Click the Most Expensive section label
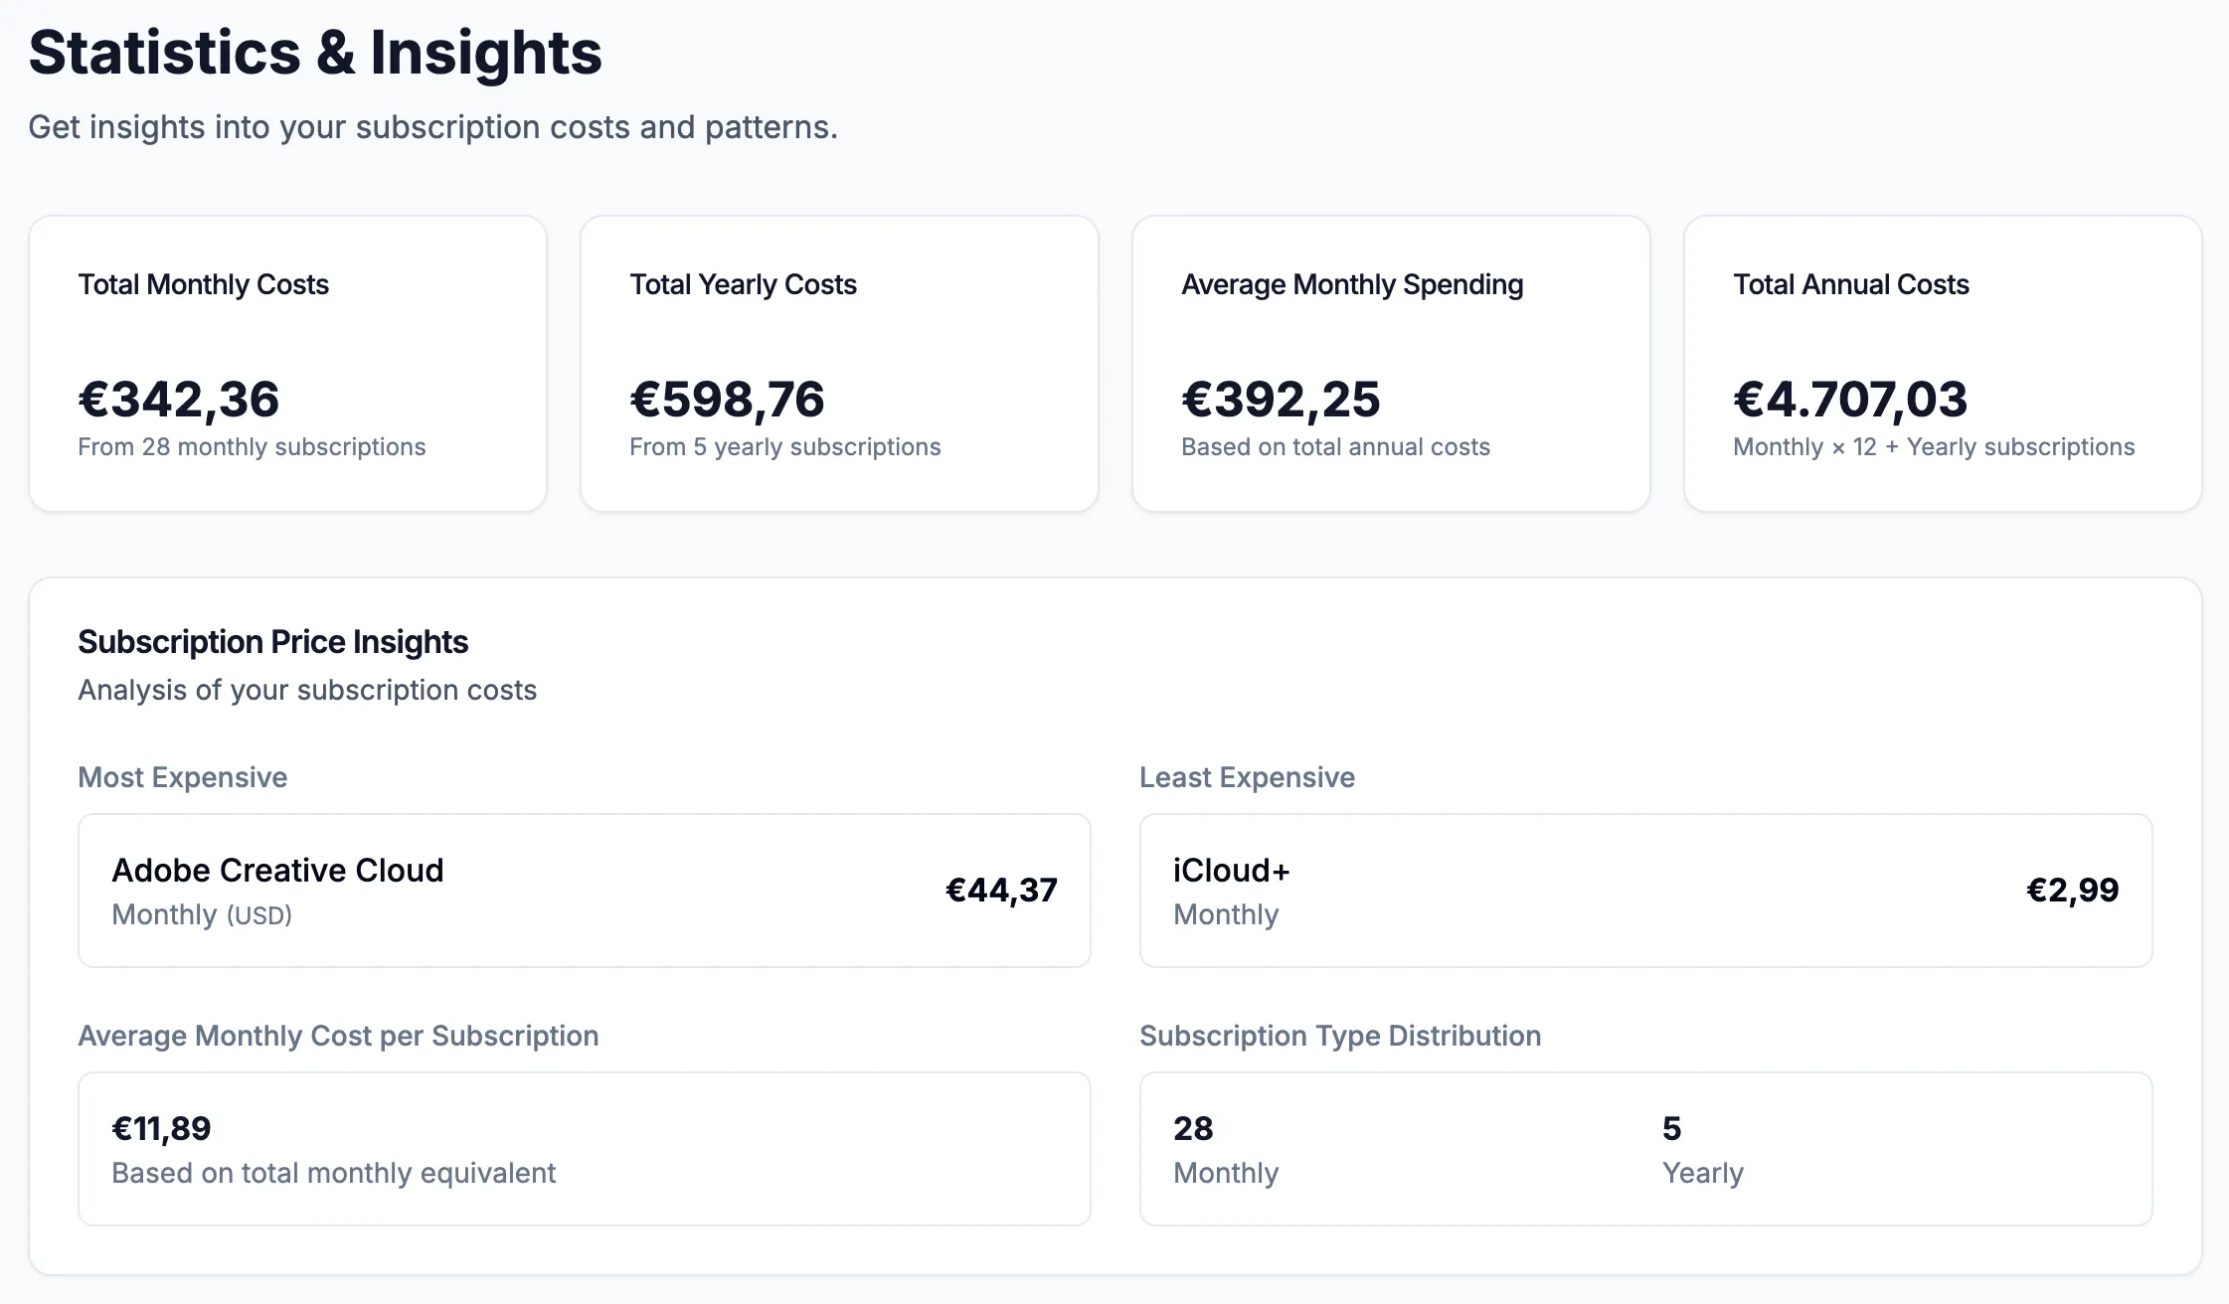The image size is (2229, 1304). tap(183, 777)
